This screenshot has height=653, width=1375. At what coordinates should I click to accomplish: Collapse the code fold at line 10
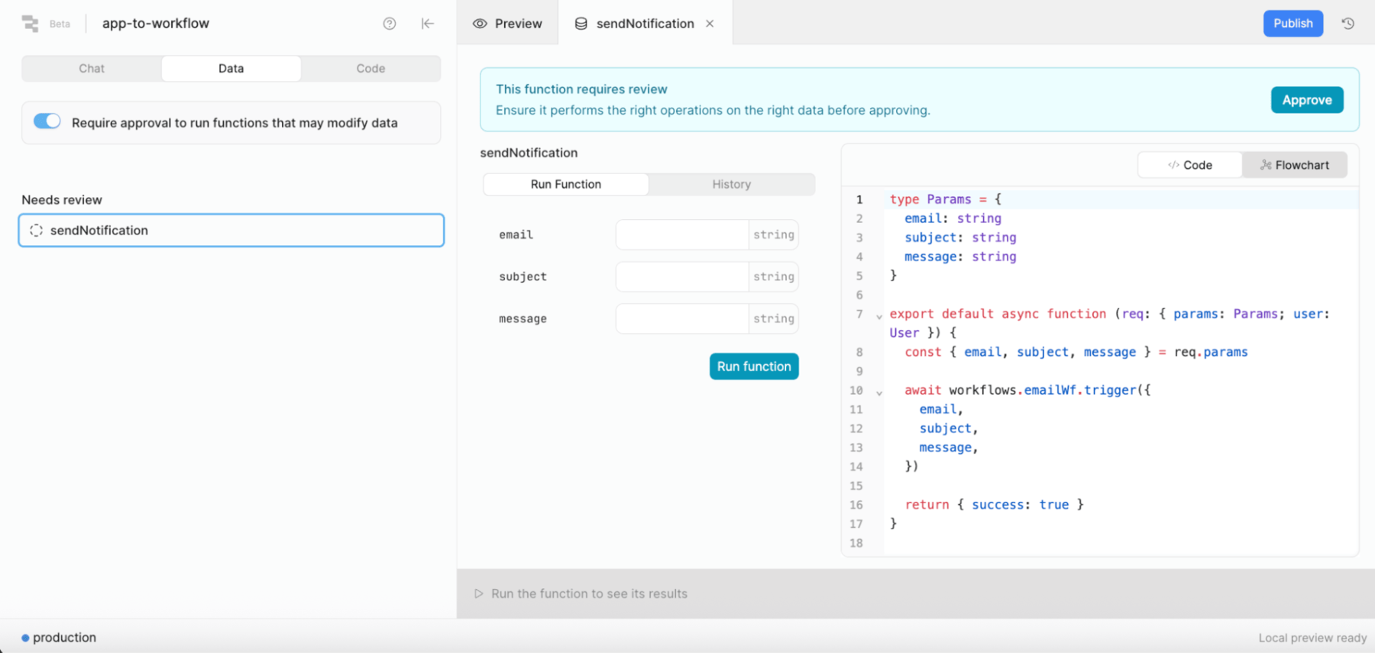(879, 393)
